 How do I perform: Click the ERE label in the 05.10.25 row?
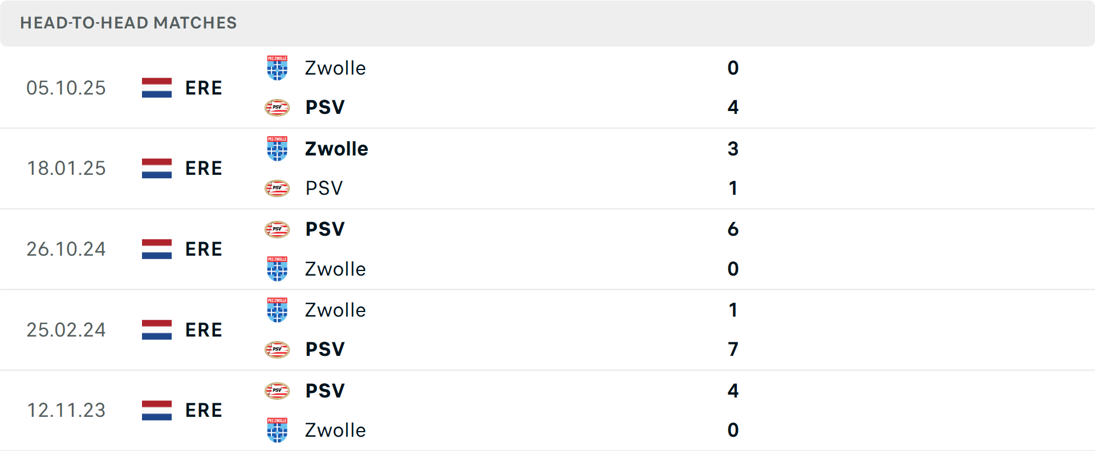(204, 88)
